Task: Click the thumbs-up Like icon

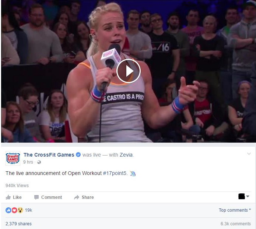Action: point(8,197)
